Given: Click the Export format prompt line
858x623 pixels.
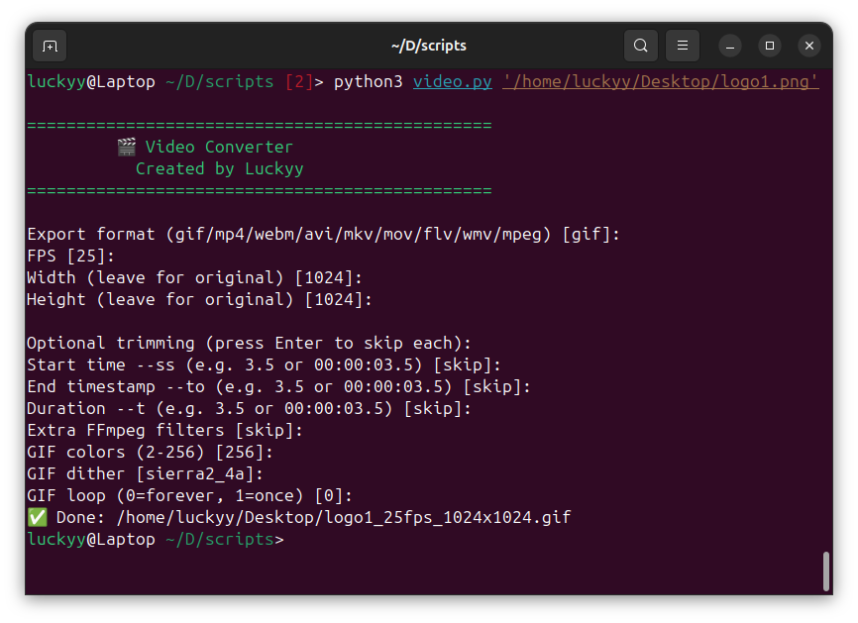Looking at the screenshot, I should click(x=322, y=234).
